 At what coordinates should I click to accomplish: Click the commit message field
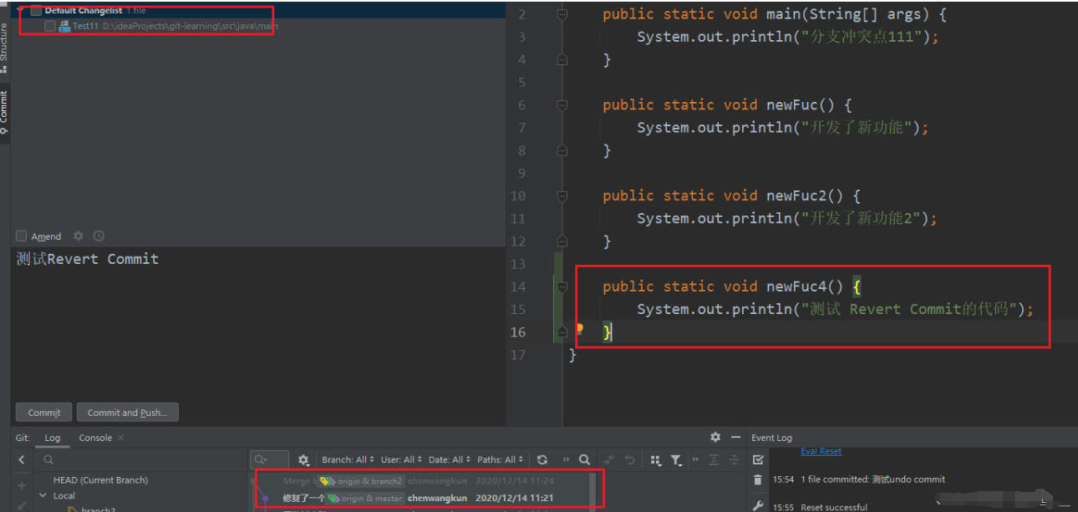[x=257, y=322]
